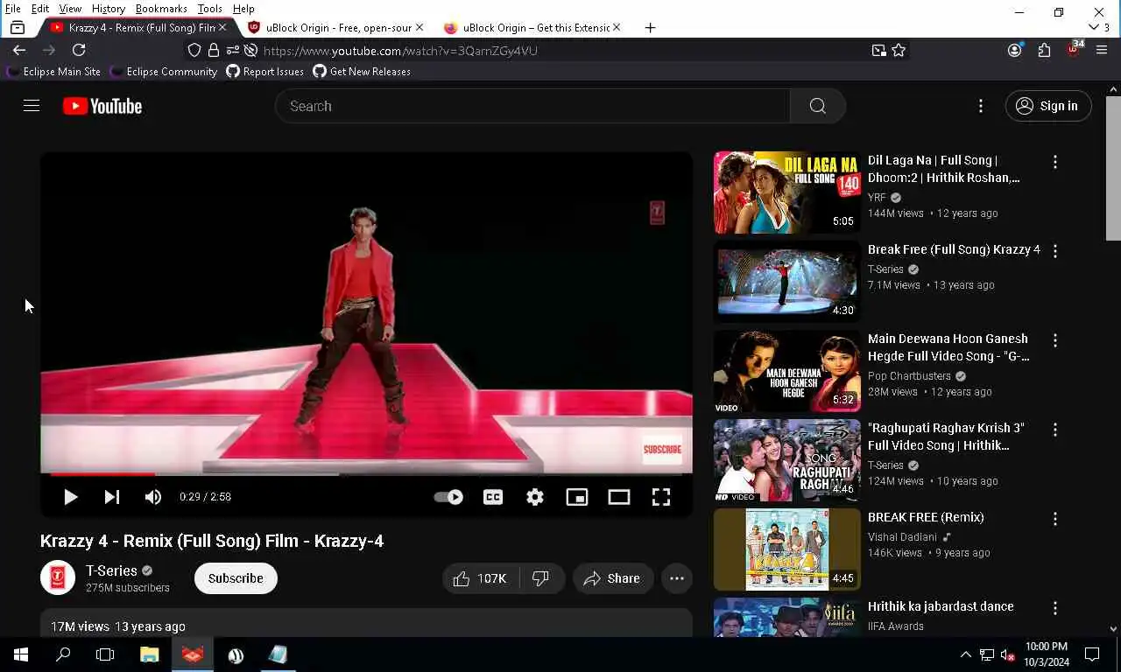Screen dimensions: 1121x672
Task: Open options menu for BREAK FREE (Remix)
Action: point(1055,519)
